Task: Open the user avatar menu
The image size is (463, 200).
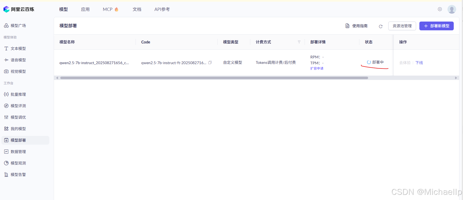Action: [x=452, y=9]
